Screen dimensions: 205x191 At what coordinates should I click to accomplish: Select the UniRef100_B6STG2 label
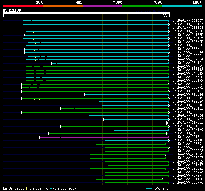tap(188, 91)
